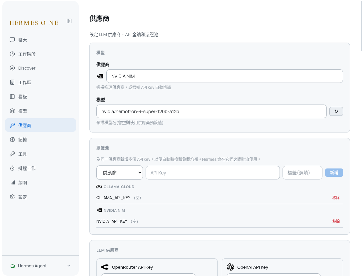Screen dimensions: 362x279
Task: Click the gear icon for 設定
Action: (12, 197)
